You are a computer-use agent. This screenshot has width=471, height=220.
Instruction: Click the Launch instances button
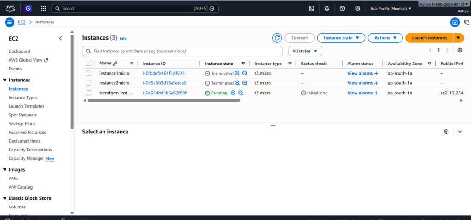coord(429,38)
